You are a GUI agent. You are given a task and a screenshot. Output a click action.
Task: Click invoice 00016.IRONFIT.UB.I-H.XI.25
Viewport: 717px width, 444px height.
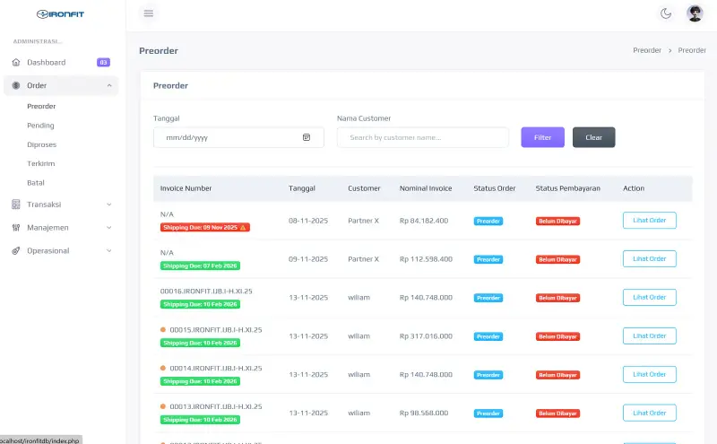(x=206, y=292)
